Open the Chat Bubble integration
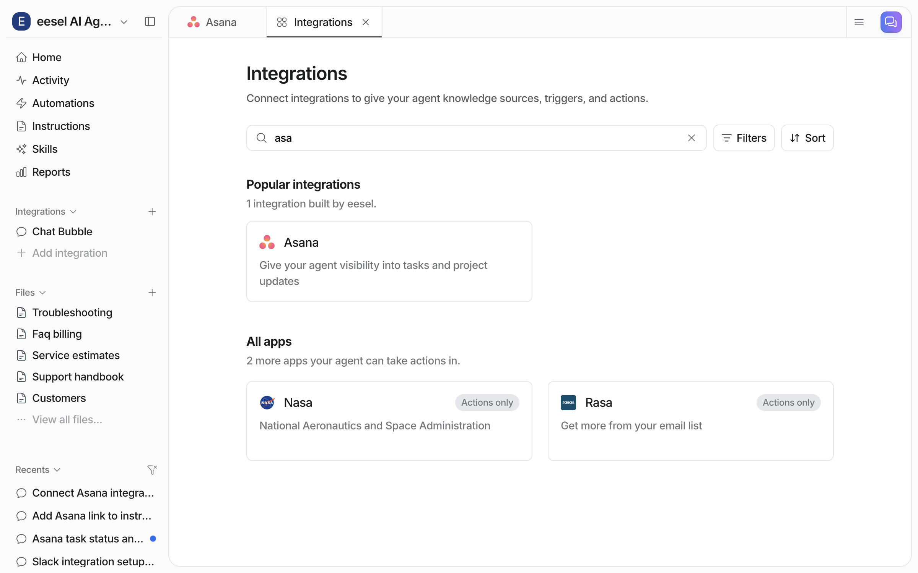Viewport: 918px width, 573px height. [84, 231]
